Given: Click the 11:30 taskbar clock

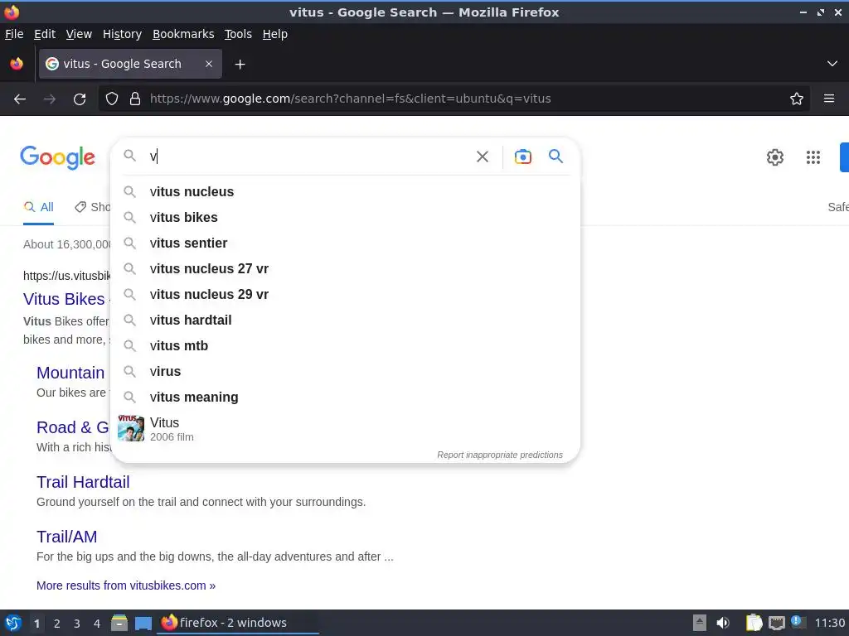Looking at the screenshot, I should (829, 623).
